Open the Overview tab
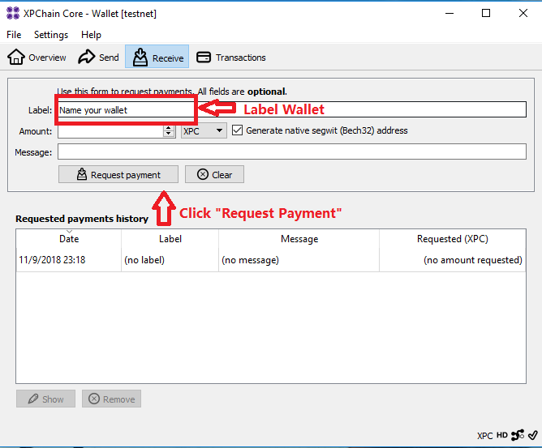 (37, 57)
